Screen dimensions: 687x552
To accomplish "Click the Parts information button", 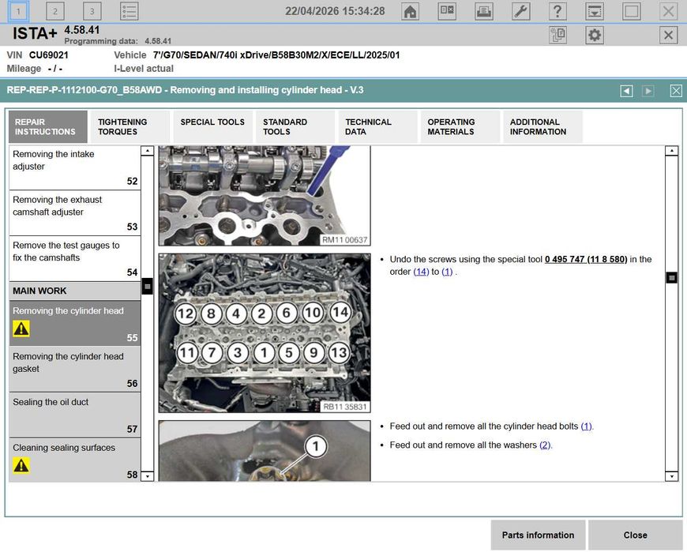I will tap(538, 535).
